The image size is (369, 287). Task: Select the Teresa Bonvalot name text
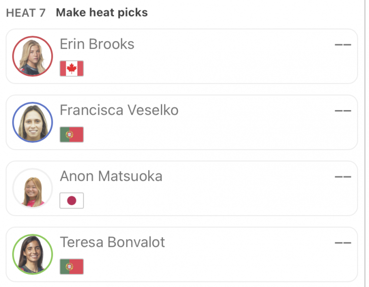113,242
